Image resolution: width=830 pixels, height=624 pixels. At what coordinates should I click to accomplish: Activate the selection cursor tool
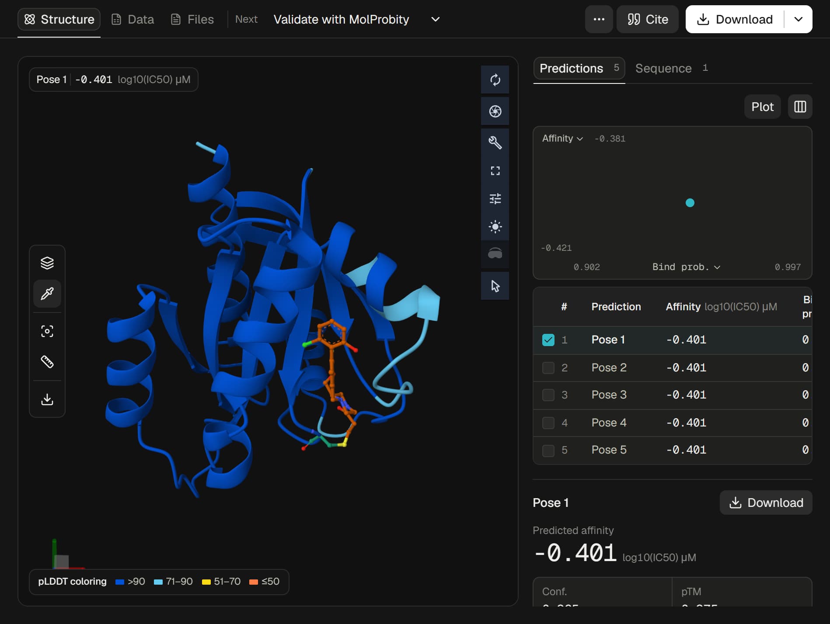point(495,286)
